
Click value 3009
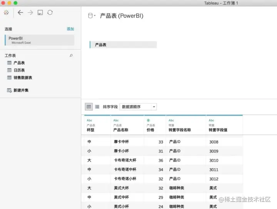[214, 151]
